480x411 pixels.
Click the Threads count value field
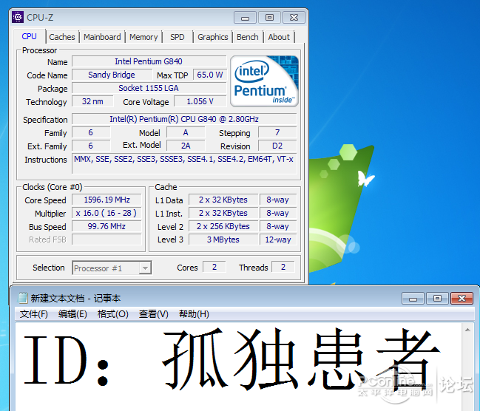[283, 267]
